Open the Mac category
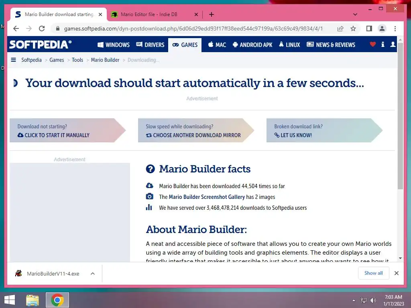411x308 pixels. (x=217, y=45)
